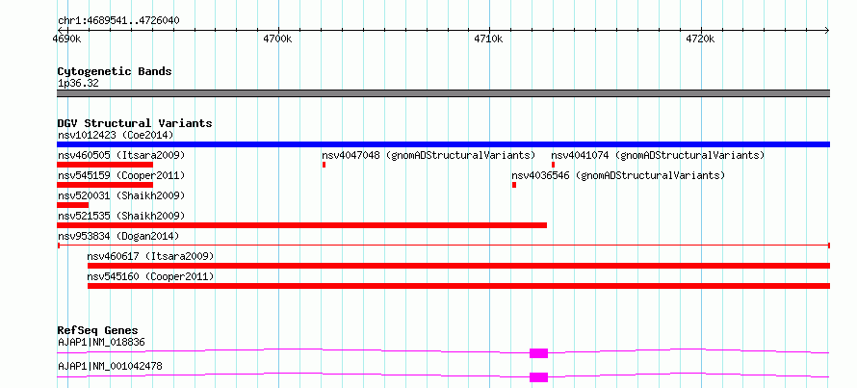Click the red bar under nsv545159
This screenshot has height=388, width=857.
(105, 185)
